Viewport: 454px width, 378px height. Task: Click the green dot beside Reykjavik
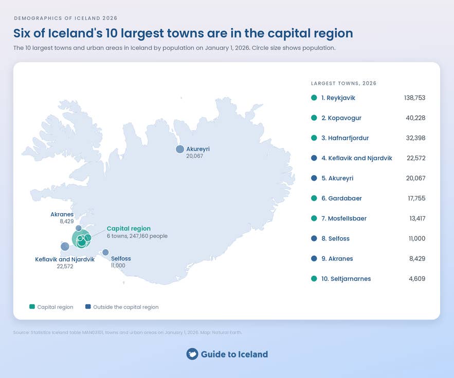coord(314,98)
